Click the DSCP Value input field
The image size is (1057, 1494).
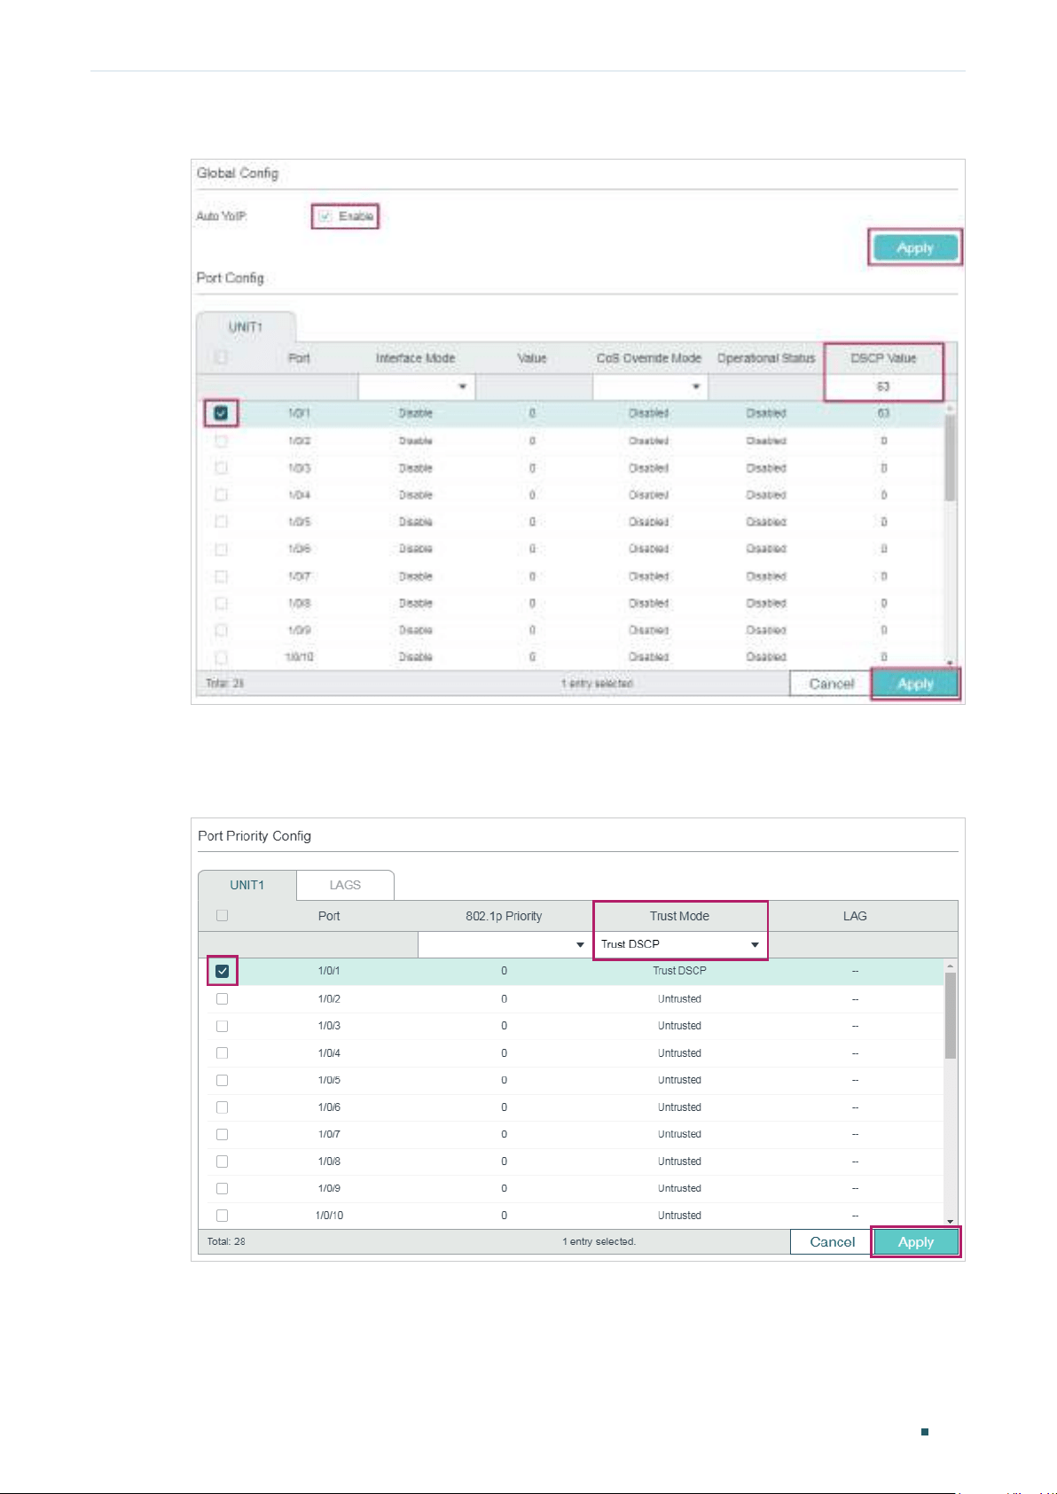883,387
